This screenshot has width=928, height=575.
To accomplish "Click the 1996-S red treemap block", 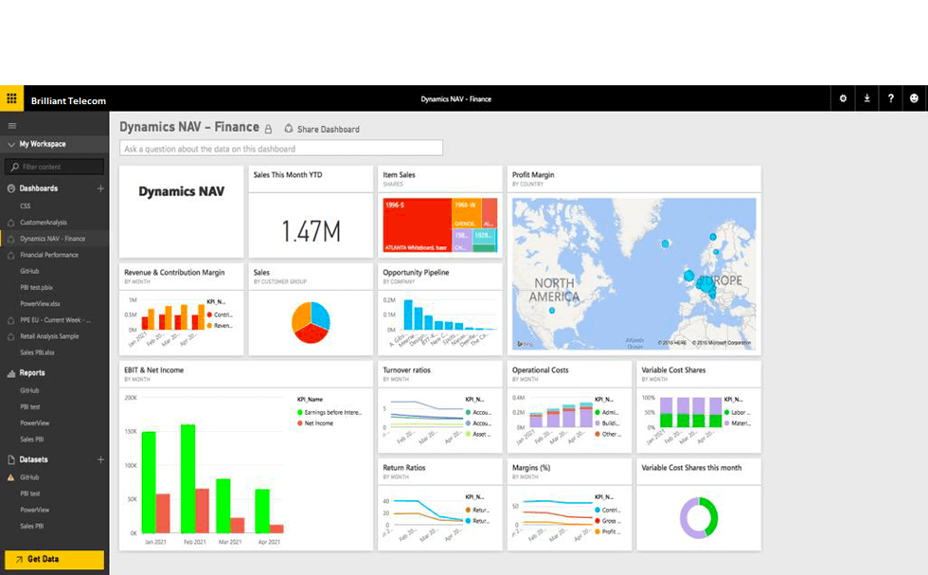I will (418, 225).
